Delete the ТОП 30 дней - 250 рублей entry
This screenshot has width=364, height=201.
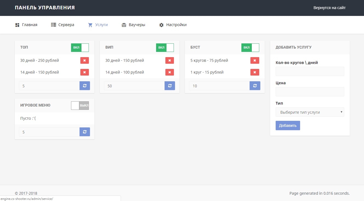(84, 60)
